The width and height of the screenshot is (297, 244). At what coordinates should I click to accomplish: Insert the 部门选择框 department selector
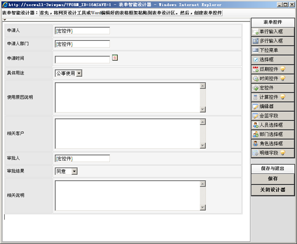272,134
